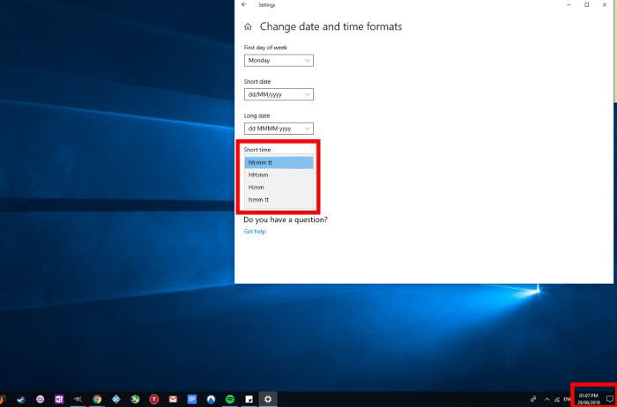Click the Get help link
Viewport: 617px width, 407px height.
pos(255,232)
